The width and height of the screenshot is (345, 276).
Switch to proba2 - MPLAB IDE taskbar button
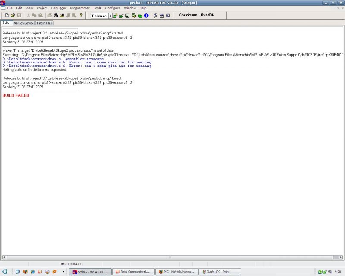coord(91,272)
